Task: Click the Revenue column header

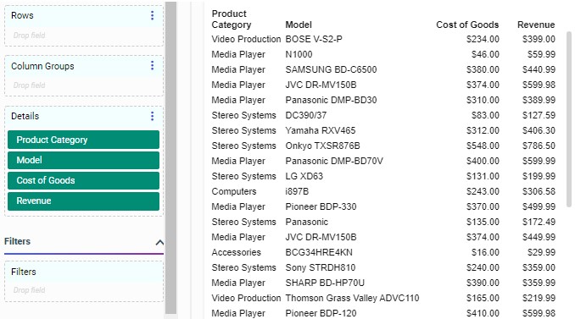Action: 536,25
